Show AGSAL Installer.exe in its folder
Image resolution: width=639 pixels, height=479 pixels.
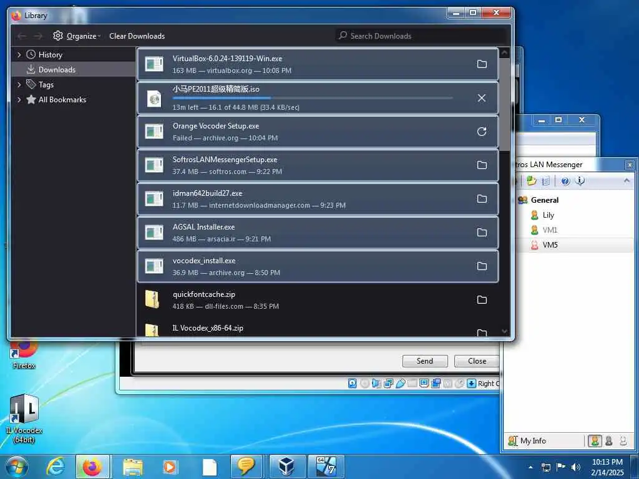[482, 233]
